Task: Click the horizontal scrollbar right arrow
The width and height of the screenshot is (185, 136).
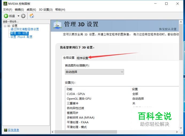Action: 177,132
